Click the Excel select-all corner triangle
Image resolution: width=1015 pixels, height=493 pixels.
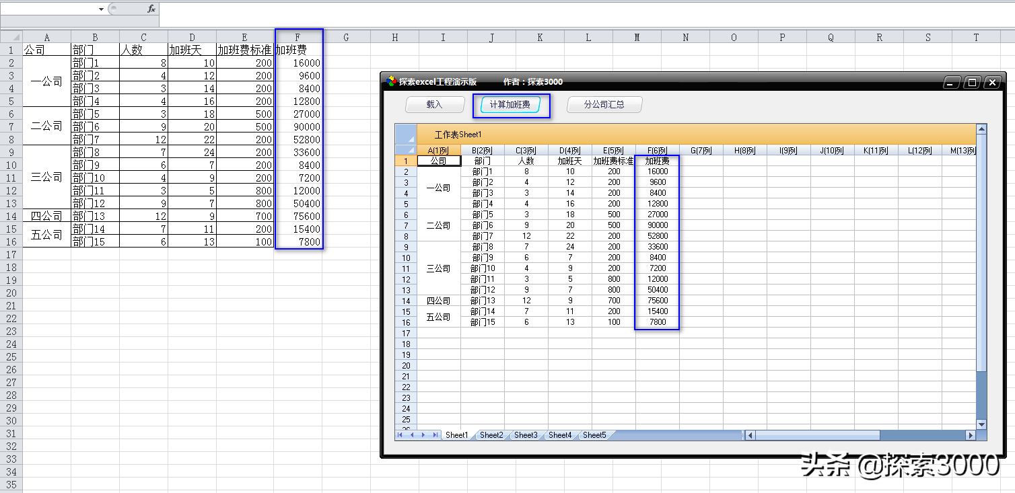[11, 37]
